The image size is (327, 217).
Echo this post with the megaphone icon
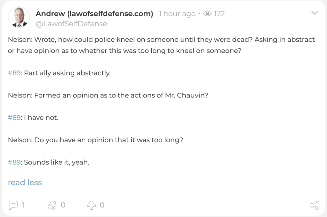click(52, 205)
